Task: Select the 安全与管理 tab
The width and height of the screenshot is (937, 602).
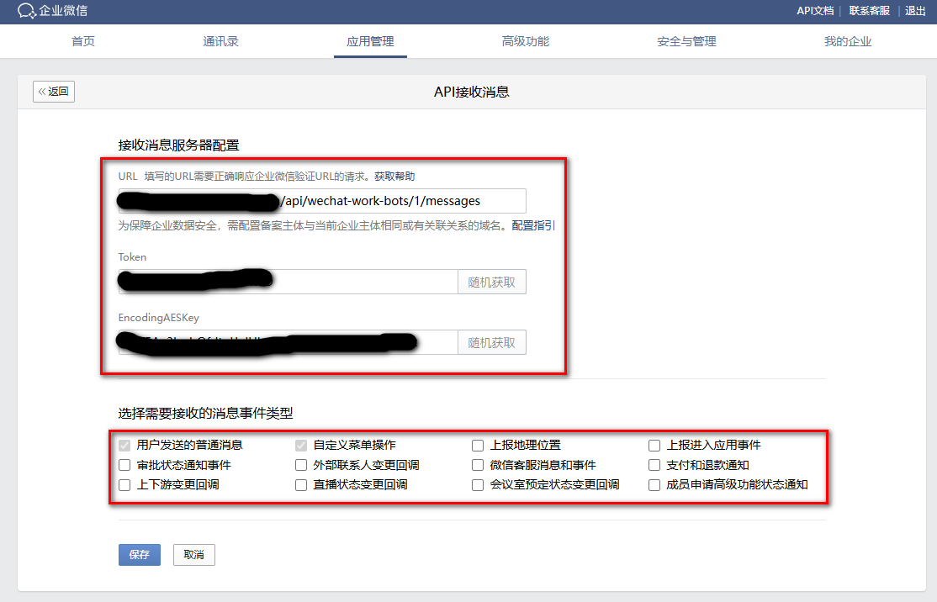Action: click(x=686, y=41)
